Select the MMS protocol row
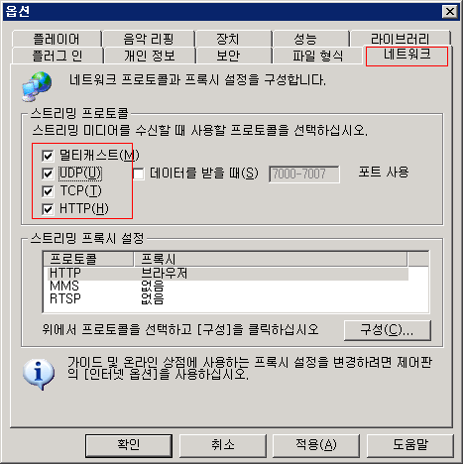 click(x=228, y=287)
